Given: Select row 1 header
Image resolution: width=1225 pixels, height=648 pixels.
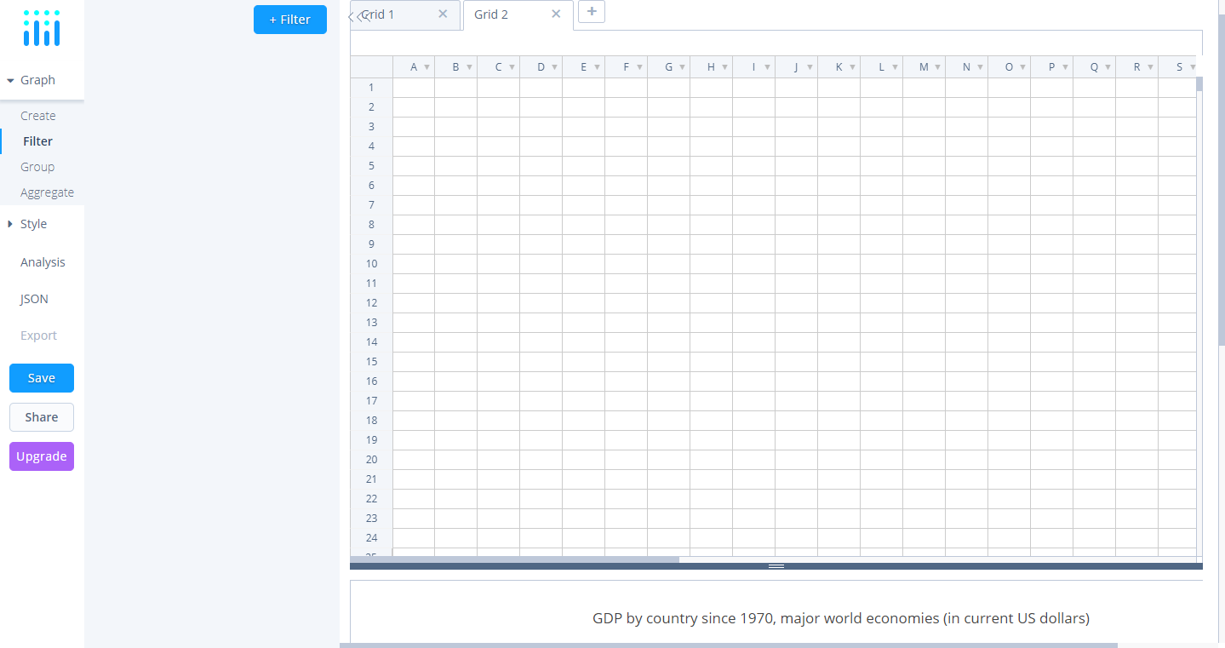Looking at the screenshot, I should coord(371,88).
